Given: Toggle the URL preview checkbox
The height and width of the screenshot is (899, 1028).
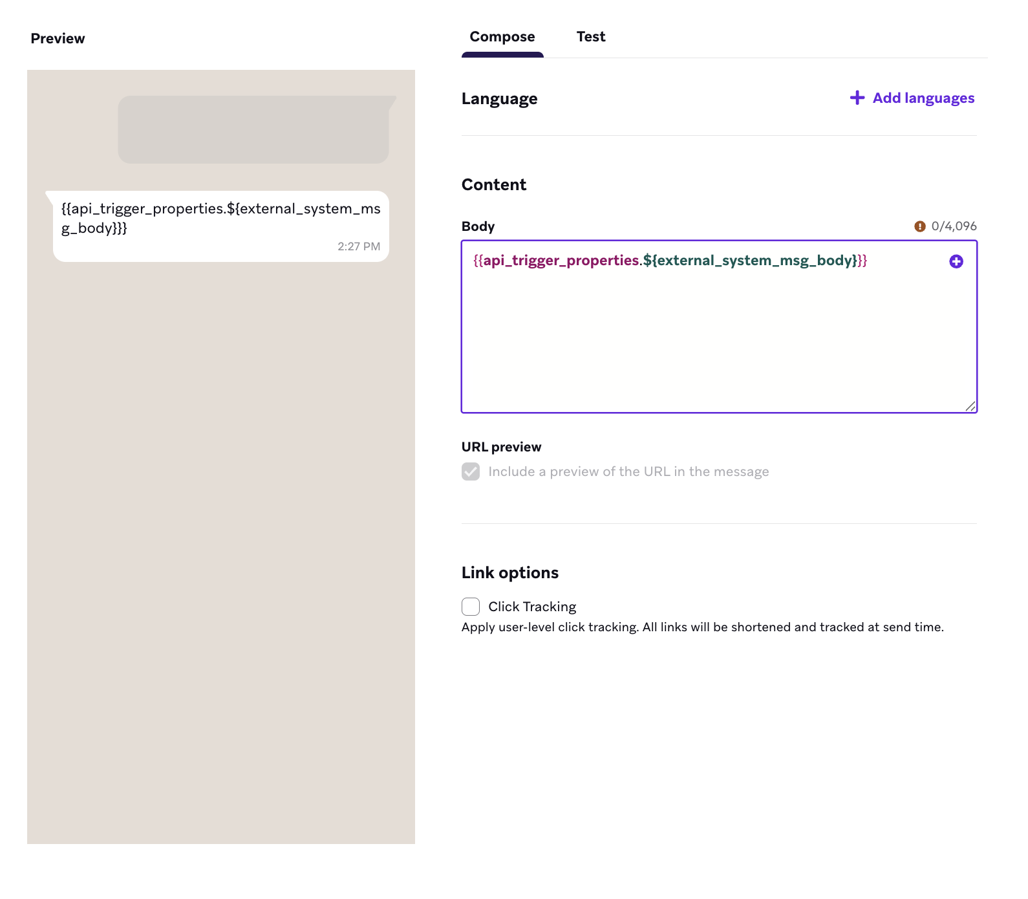Looking at the screenshot, I should pyautogui.click(x=471, y=471).
